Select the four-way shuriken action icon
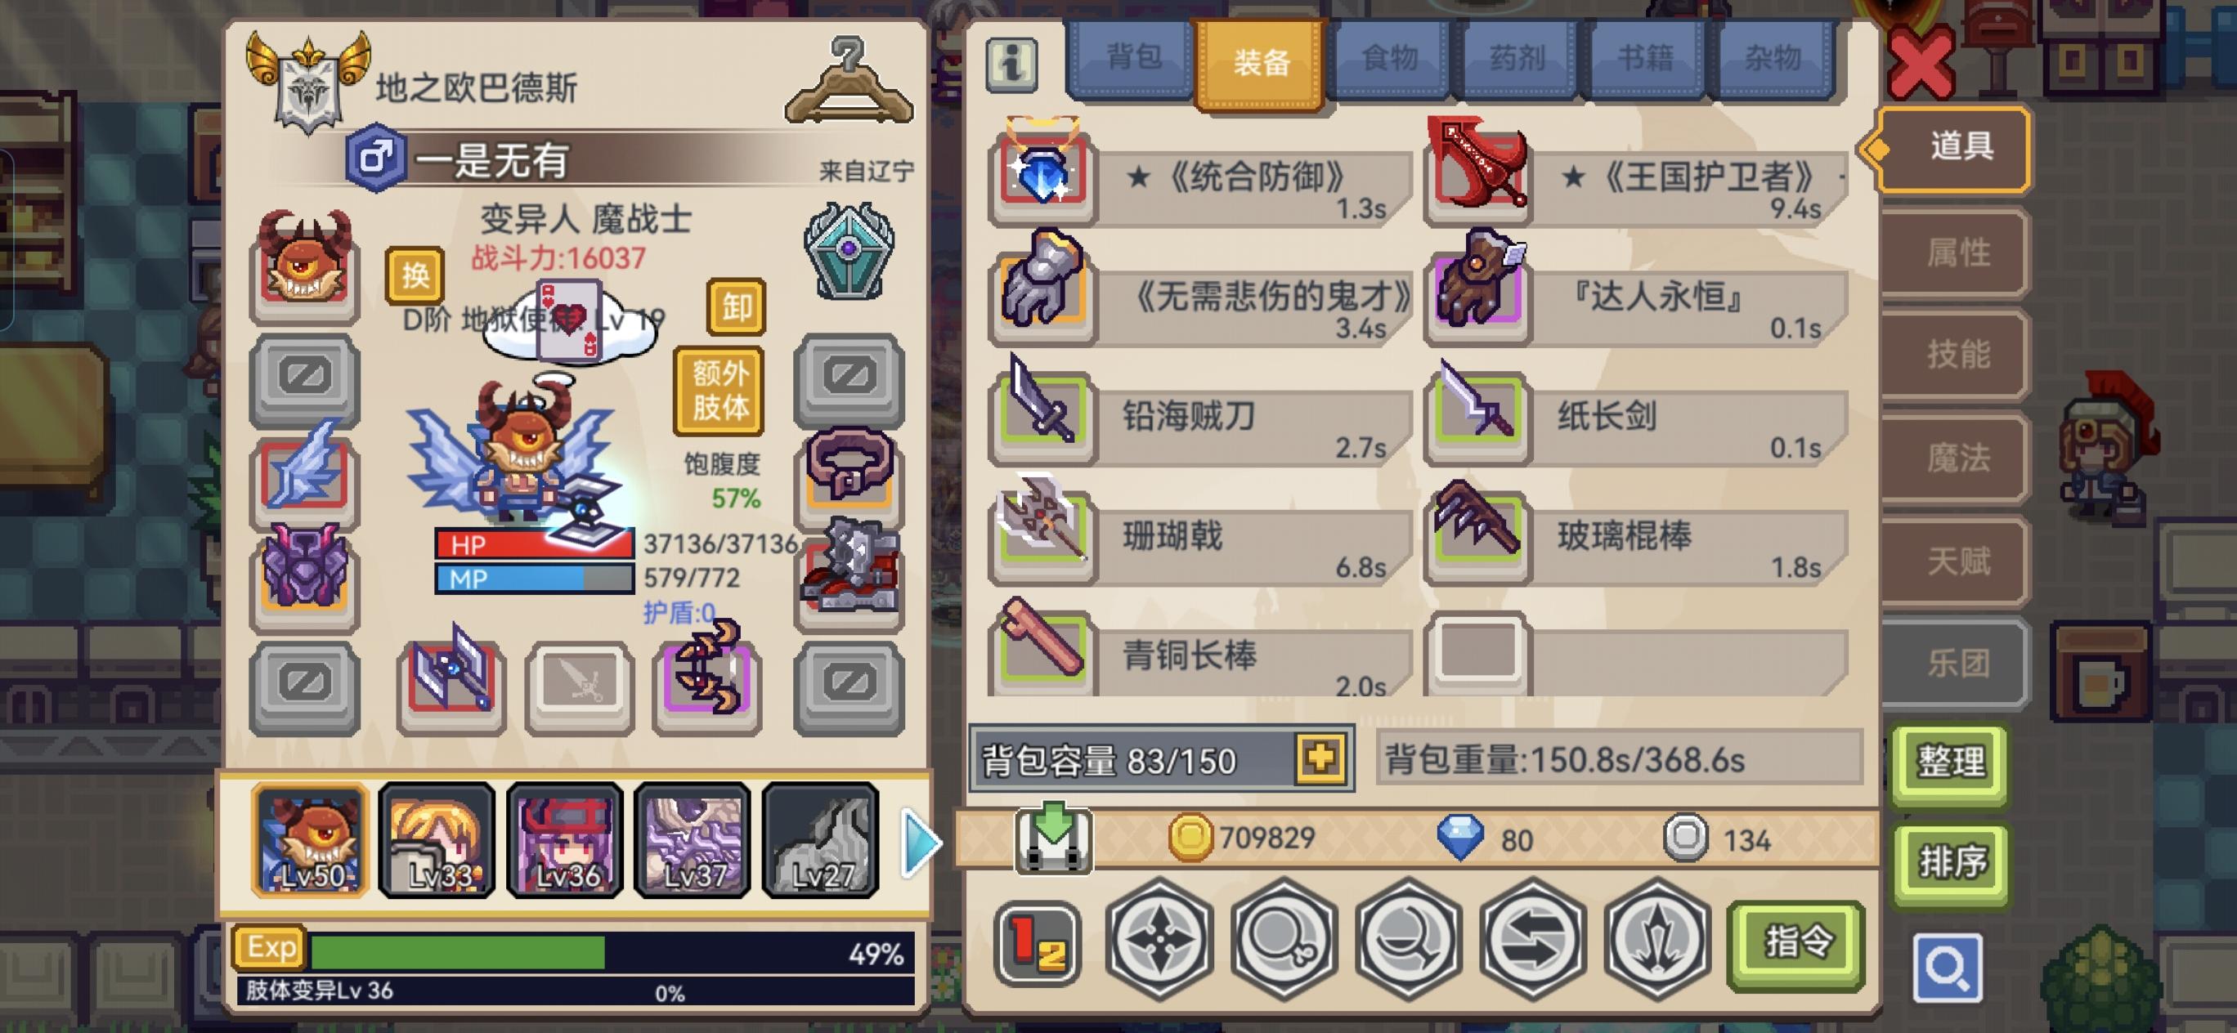The width and height of the screenshot is (2237, 1033). (1159, 939)
